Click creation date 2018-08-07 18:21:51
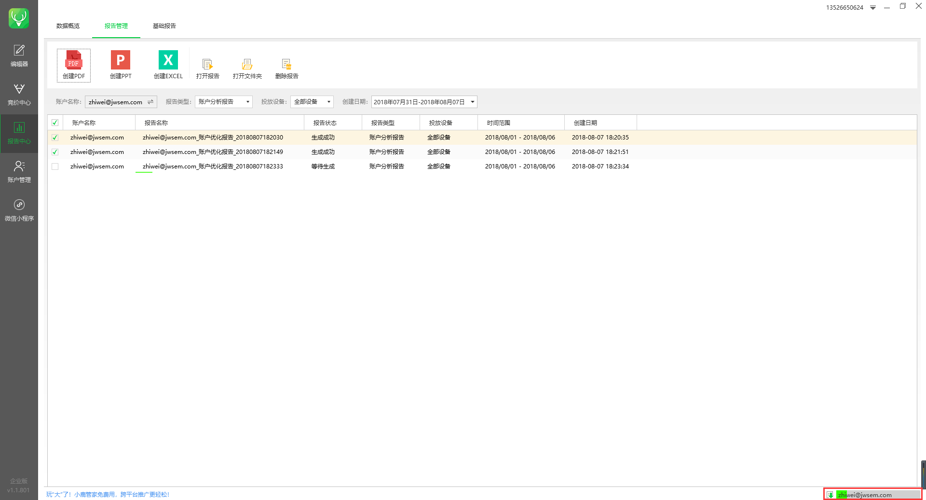Image resolution: width=926 pixels, height=500 pixels. [x=600, y=152]
